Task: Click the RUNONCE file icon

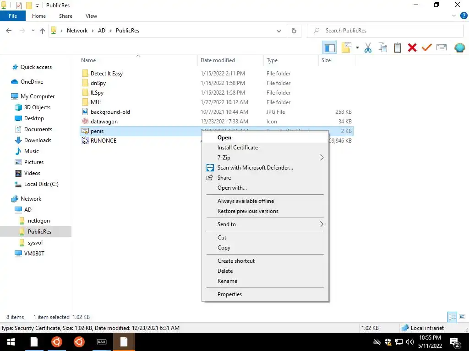Action: coord(85,140)
